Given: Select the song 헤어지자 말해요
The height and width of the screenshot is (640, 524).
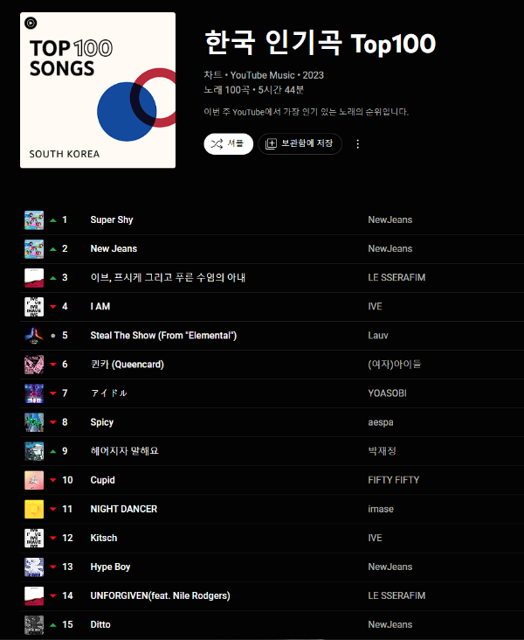Looking at the screenshot, I should [124, 451].
